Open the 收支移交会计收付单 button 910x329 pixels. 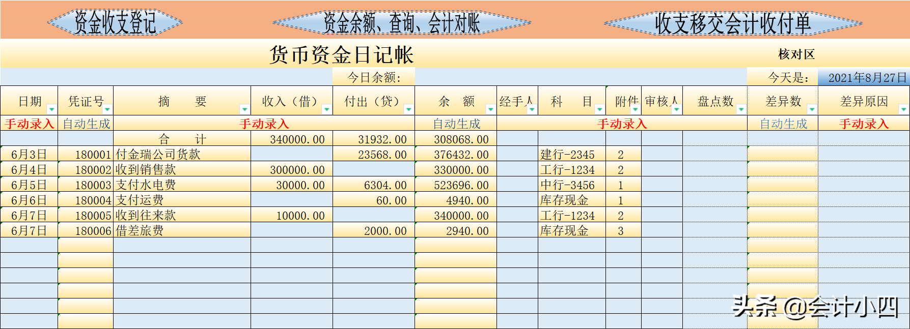pyautogui.click(x=733, y=23)
